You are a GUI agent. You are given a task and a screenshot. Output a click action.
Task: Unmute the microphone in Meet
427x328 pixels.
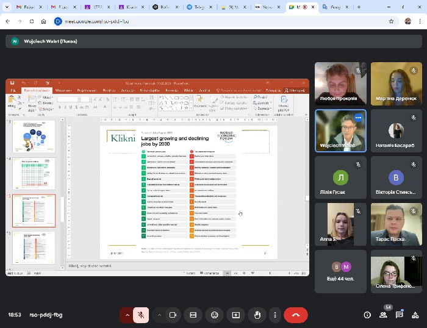pos(141,315)
